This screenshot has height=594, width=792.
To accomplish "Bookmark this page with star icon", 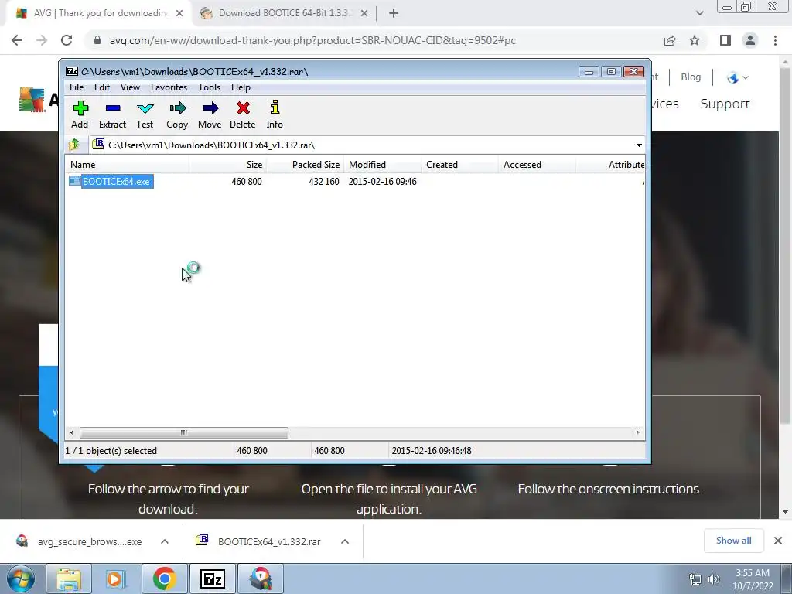I will [x=695, y=40].
